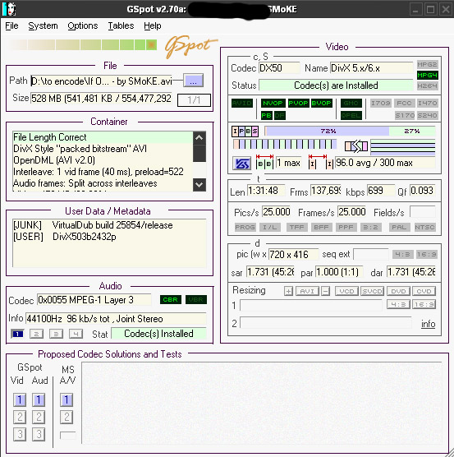Click the CVD resizing button
The width and height of the screenshot is (454, 457).
click(424, 291)
